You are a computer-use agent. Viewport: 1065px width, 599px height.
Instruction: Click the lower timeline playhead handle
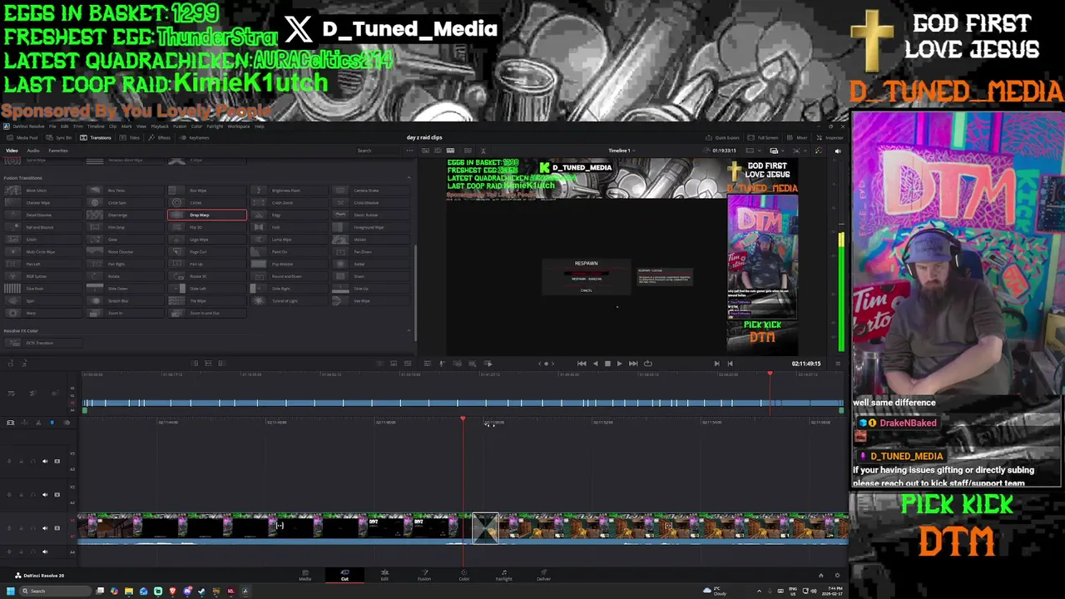pos(463,419)
